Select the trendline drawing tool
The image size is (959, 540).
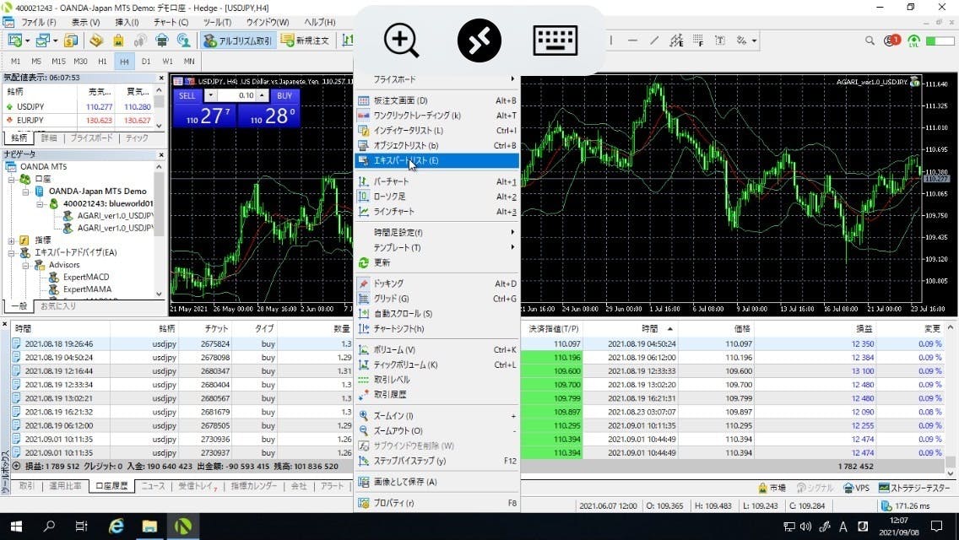click(x=654, y=40)
